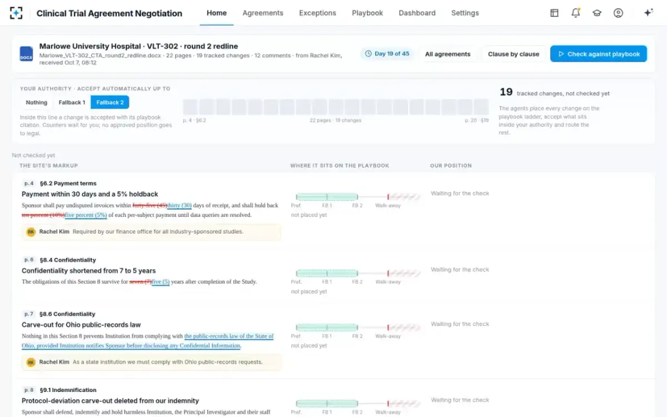Open the Agreements tab

point(263,13)
